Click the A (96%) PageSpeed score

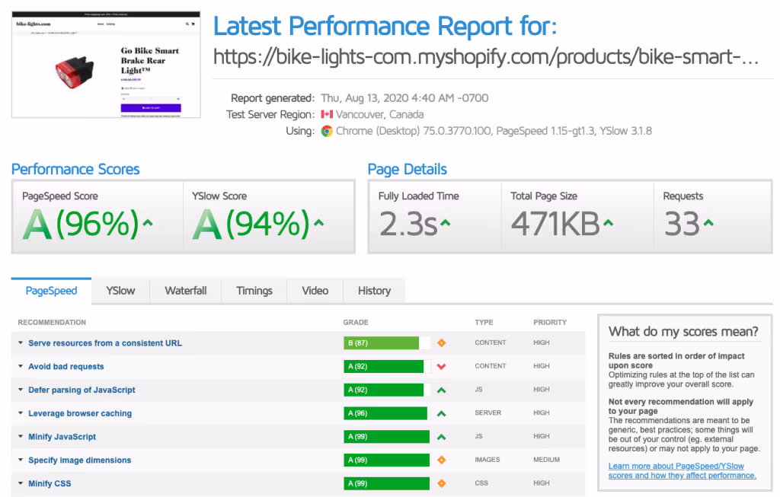[x=81, y=224]
